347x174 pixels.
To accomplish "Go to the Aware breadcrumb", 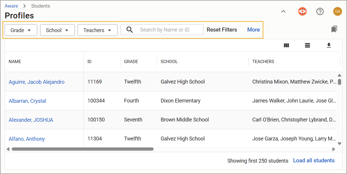I will [11, 6].
